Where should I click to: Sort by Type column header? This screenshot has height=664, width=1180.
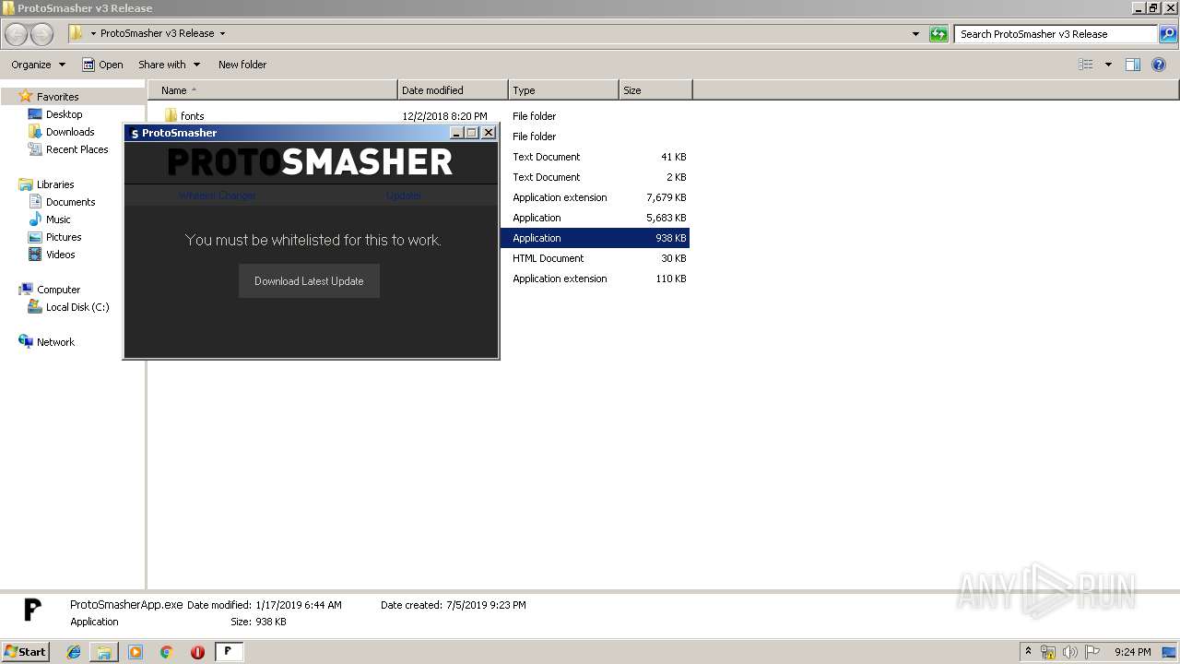[x=563, y=90]
